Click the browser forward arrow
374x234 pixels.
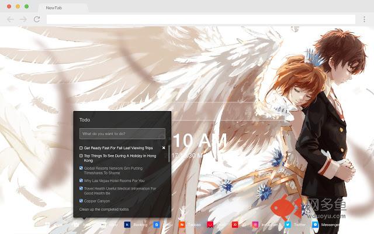(x=23, y=19)
